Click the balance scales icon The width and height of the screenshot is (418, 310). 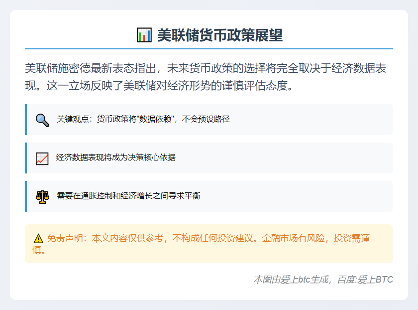[x=42, y=196]
